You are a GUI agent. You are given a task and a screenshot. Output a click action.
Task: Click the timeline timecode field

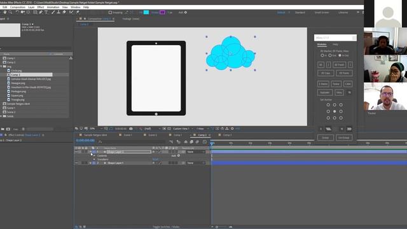[85, 141]
